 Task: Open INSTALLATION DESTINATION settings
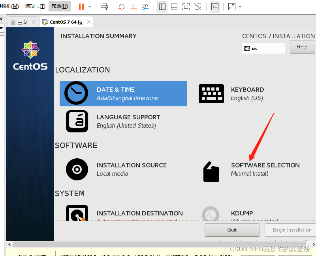[x=140, y=213]
